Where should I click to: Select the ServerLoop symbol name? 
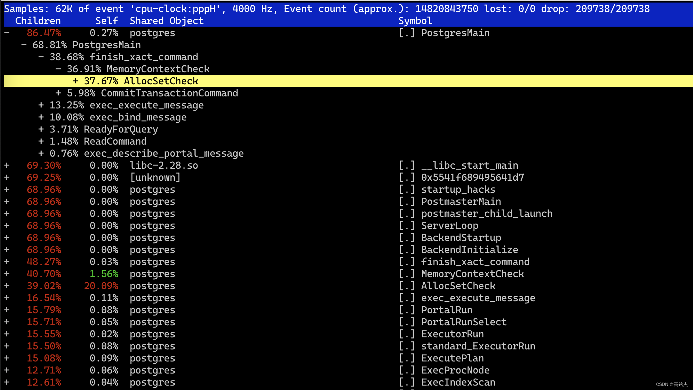pyautogui.click(x=450, y=226)
